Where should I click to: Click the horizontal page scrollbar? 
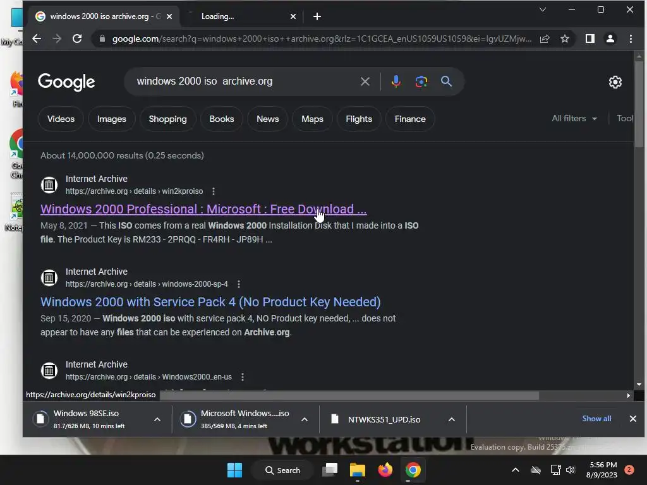349,395
